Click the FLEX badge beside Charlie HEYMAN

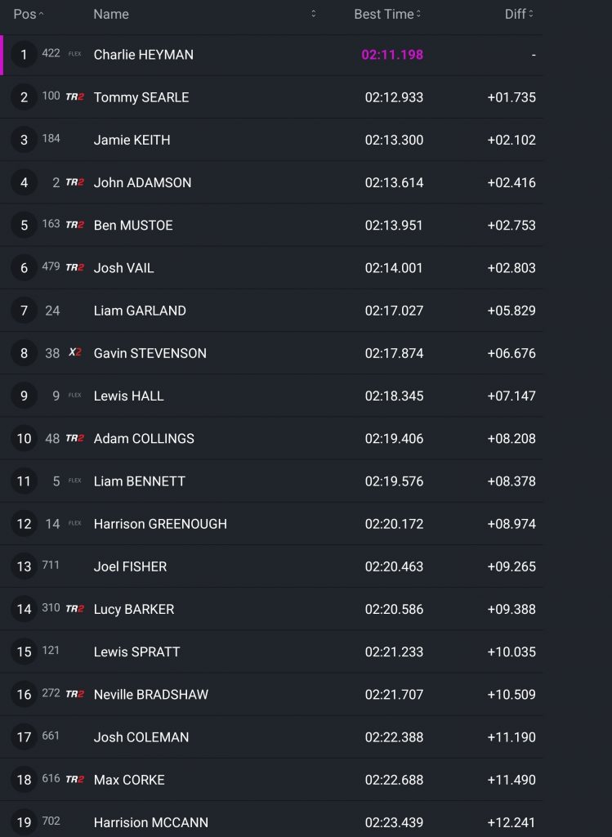tap(74, 55)
